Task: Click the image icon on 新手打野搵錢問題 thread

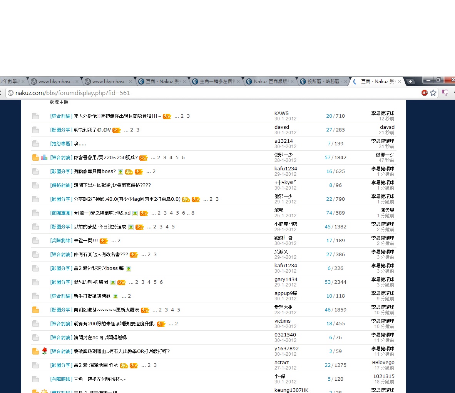Action: 115,296
